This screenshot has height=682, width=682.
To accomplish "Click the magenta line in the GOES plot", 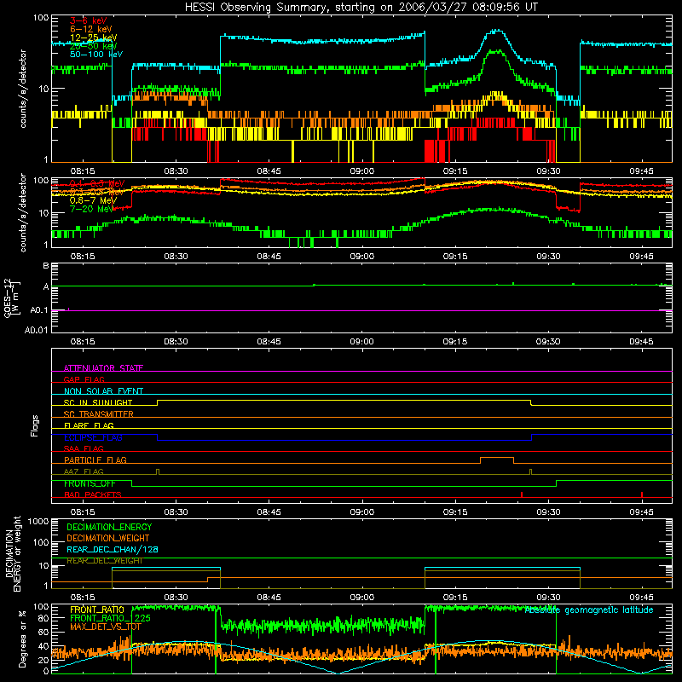I will pyautogui.click(x=361, y=310).
